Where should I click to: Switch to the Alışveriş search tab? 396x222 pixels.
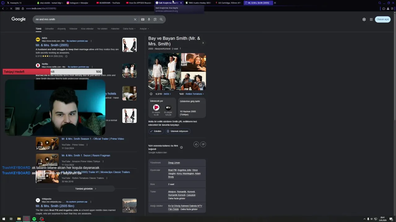tap(61, 29)
